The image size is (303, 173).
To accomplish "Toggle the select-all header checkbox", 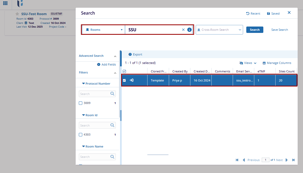I will pyautogui.click(x=124, y=71).
